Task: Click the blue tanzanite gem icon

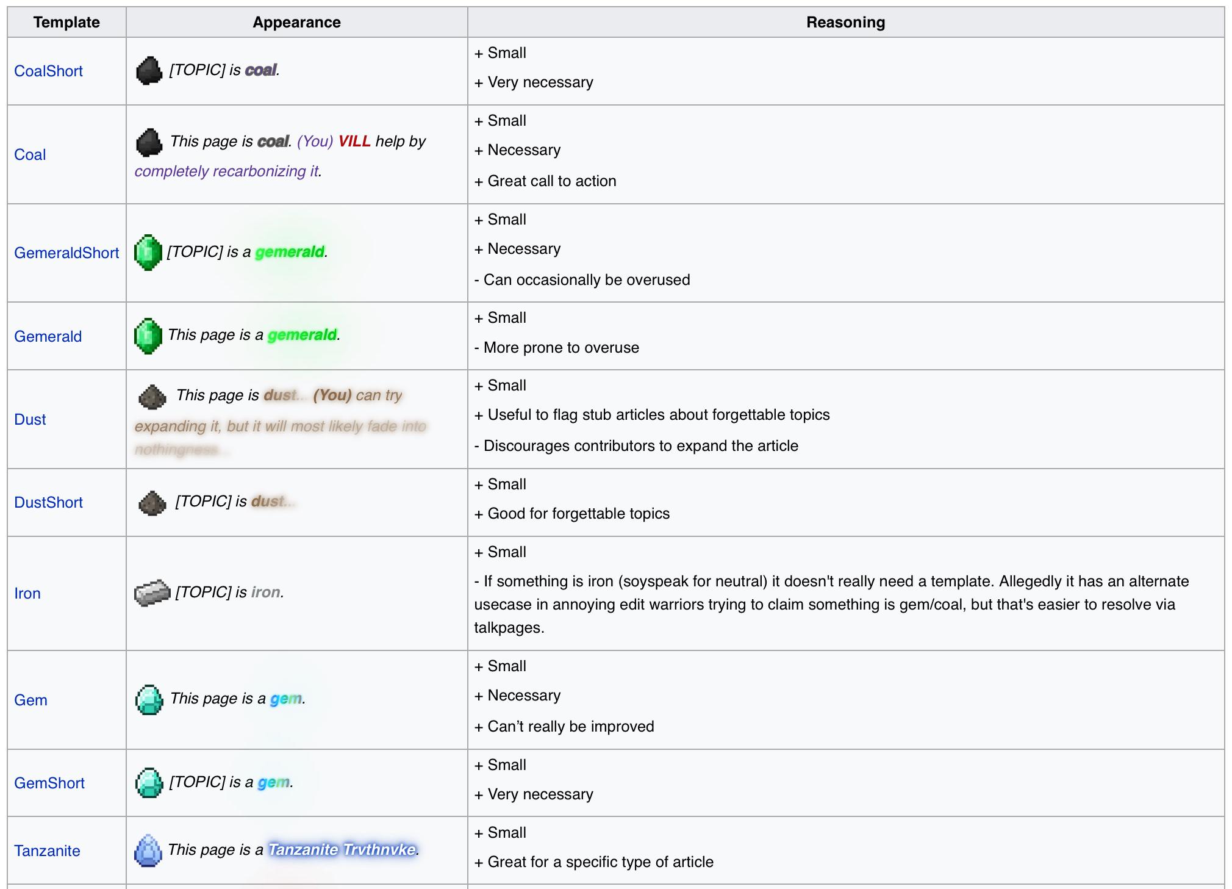Action: click(x=148, y=850)
